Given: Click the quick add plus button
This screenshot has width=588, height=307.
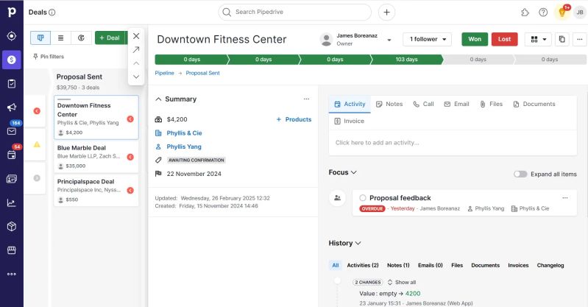Looking at the screenshot, I should click(386, 12).
